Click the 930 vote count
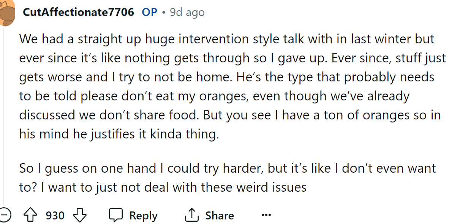Screen dimensions: 449x224 tap(54, 215)
